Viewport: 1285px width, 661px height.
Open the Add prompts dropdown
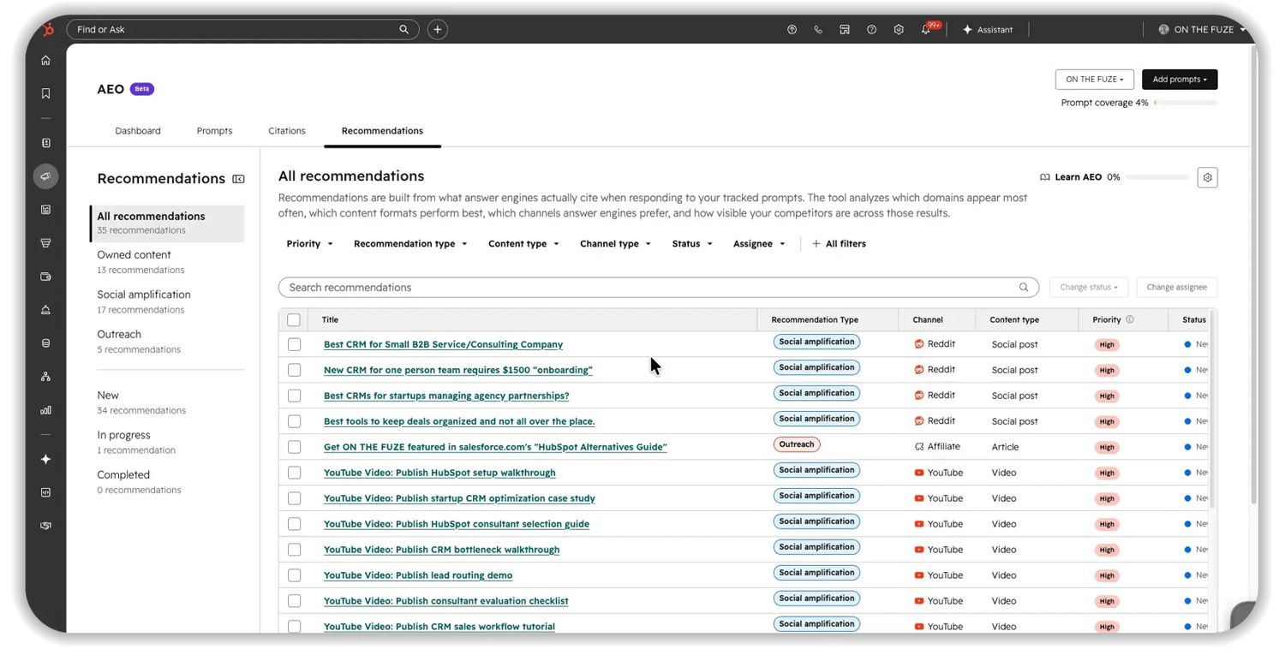click(x=1180, y=80)
